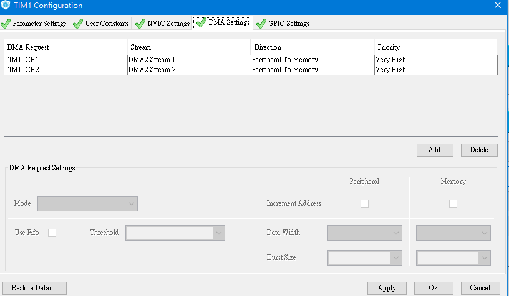The image size is (509, 296).
Task: Switch to the Parameter Settings tab
Action: 34,24
